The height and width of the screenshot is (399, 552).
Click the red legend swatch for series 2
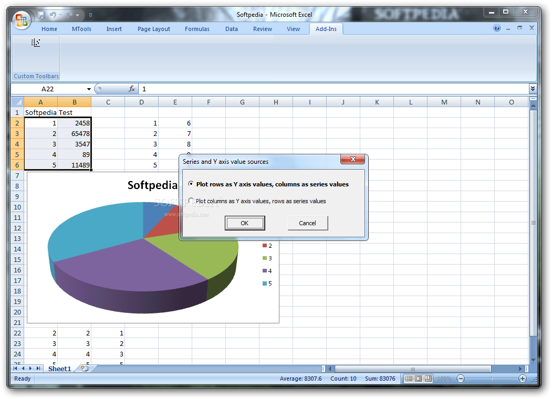click(x=265, y=246)
